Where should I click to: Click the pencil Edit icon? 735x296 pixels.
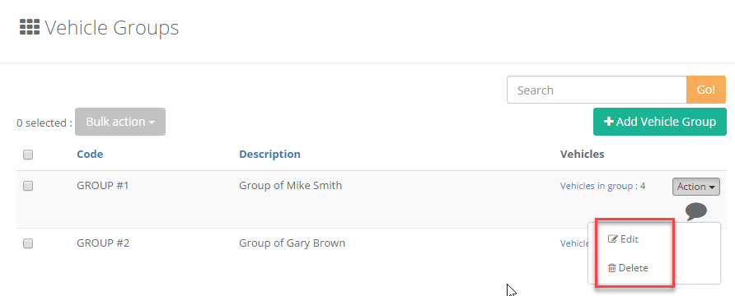click(612, 239)
